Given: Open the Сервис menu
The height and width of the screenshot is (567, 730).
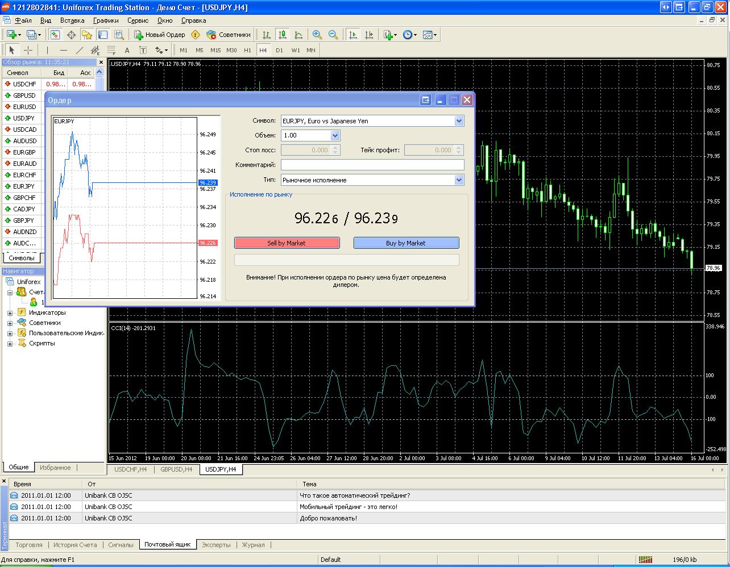Looking at the screenshot, I should (x=138, y=20).
